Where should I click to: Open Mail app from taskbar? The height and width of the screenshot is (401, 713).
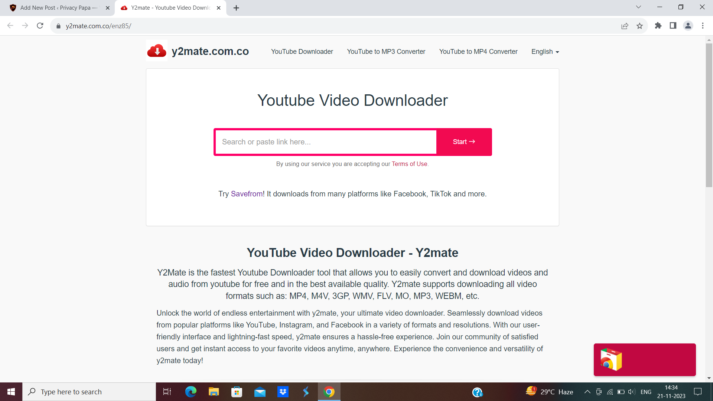260,392
